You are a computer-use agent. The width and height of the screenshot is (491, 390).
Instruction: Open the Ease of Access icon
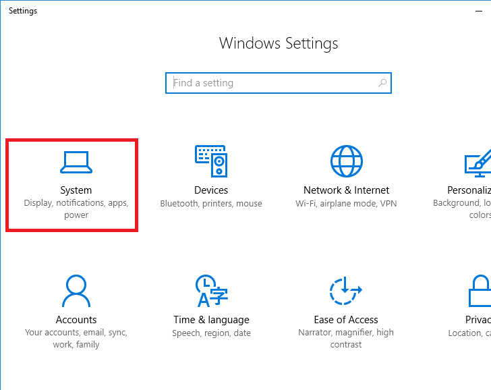pos(346,291)
